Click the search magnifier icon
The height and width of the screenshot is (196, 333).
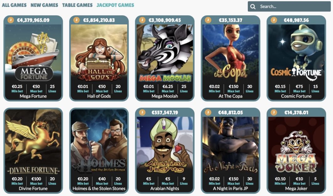(253, 7)
